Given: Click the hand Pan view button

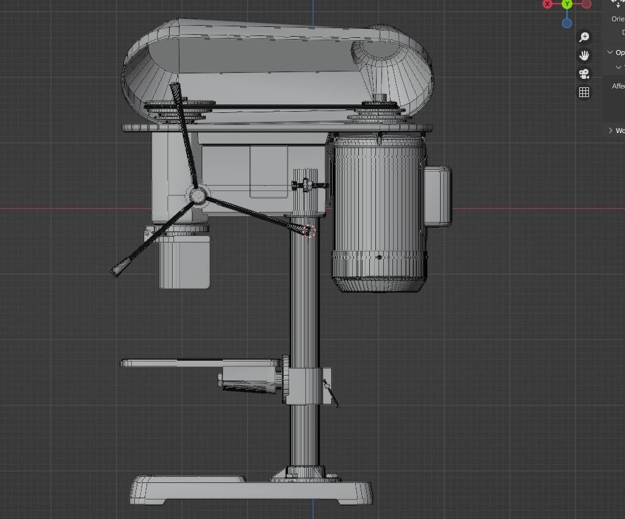Looking at the screenshot, I should pos(584,56).
